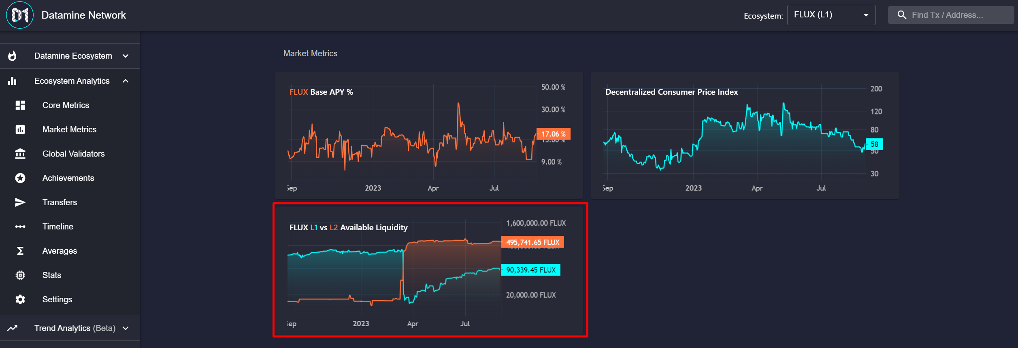1018x348 pixels.
Task: Click the FLUX L1 vs L2 Available Liquidity title
Action: (348, 227)
